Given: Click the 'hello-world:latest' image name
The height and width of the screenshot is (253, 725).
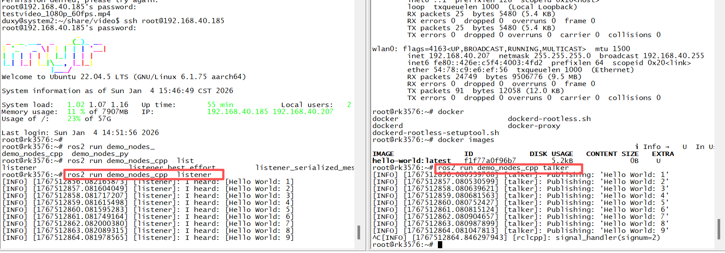Looking at the screenshot, I should point(412,161).
